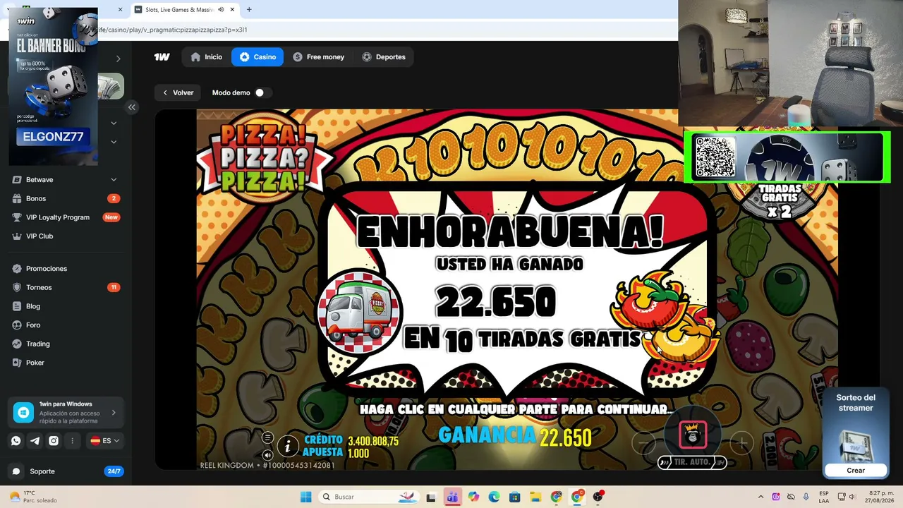Viewport: 903px width, 508px height.
Task: Click the browser address bar
Action: pyautogui.click(x=388, y=30)
